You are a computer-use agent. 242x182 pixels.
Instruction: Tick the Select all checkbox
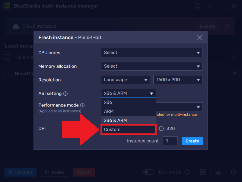(x=7, y=57)
